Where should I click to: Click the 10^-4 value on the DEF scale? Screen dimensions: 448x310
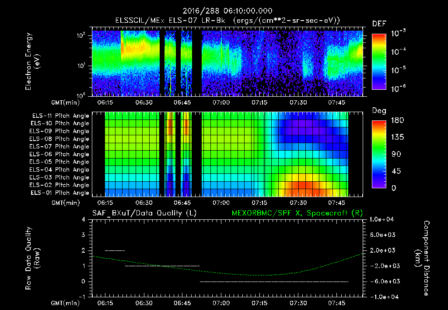click(399, 52)
